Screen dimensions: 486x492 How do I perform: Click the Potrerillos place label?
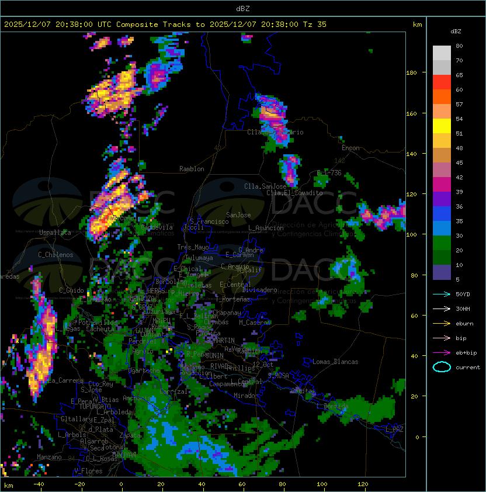click(x=98, y=323)
